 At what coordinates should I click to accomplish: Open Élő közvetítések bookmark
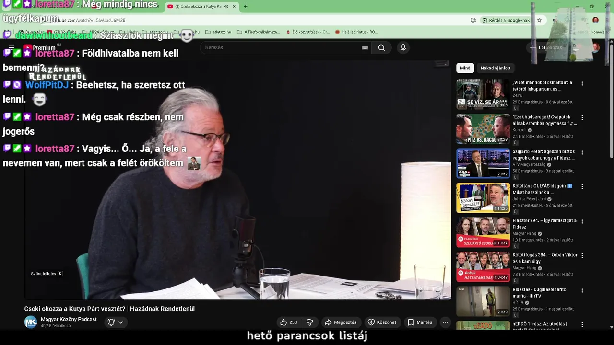pos(307,32)
